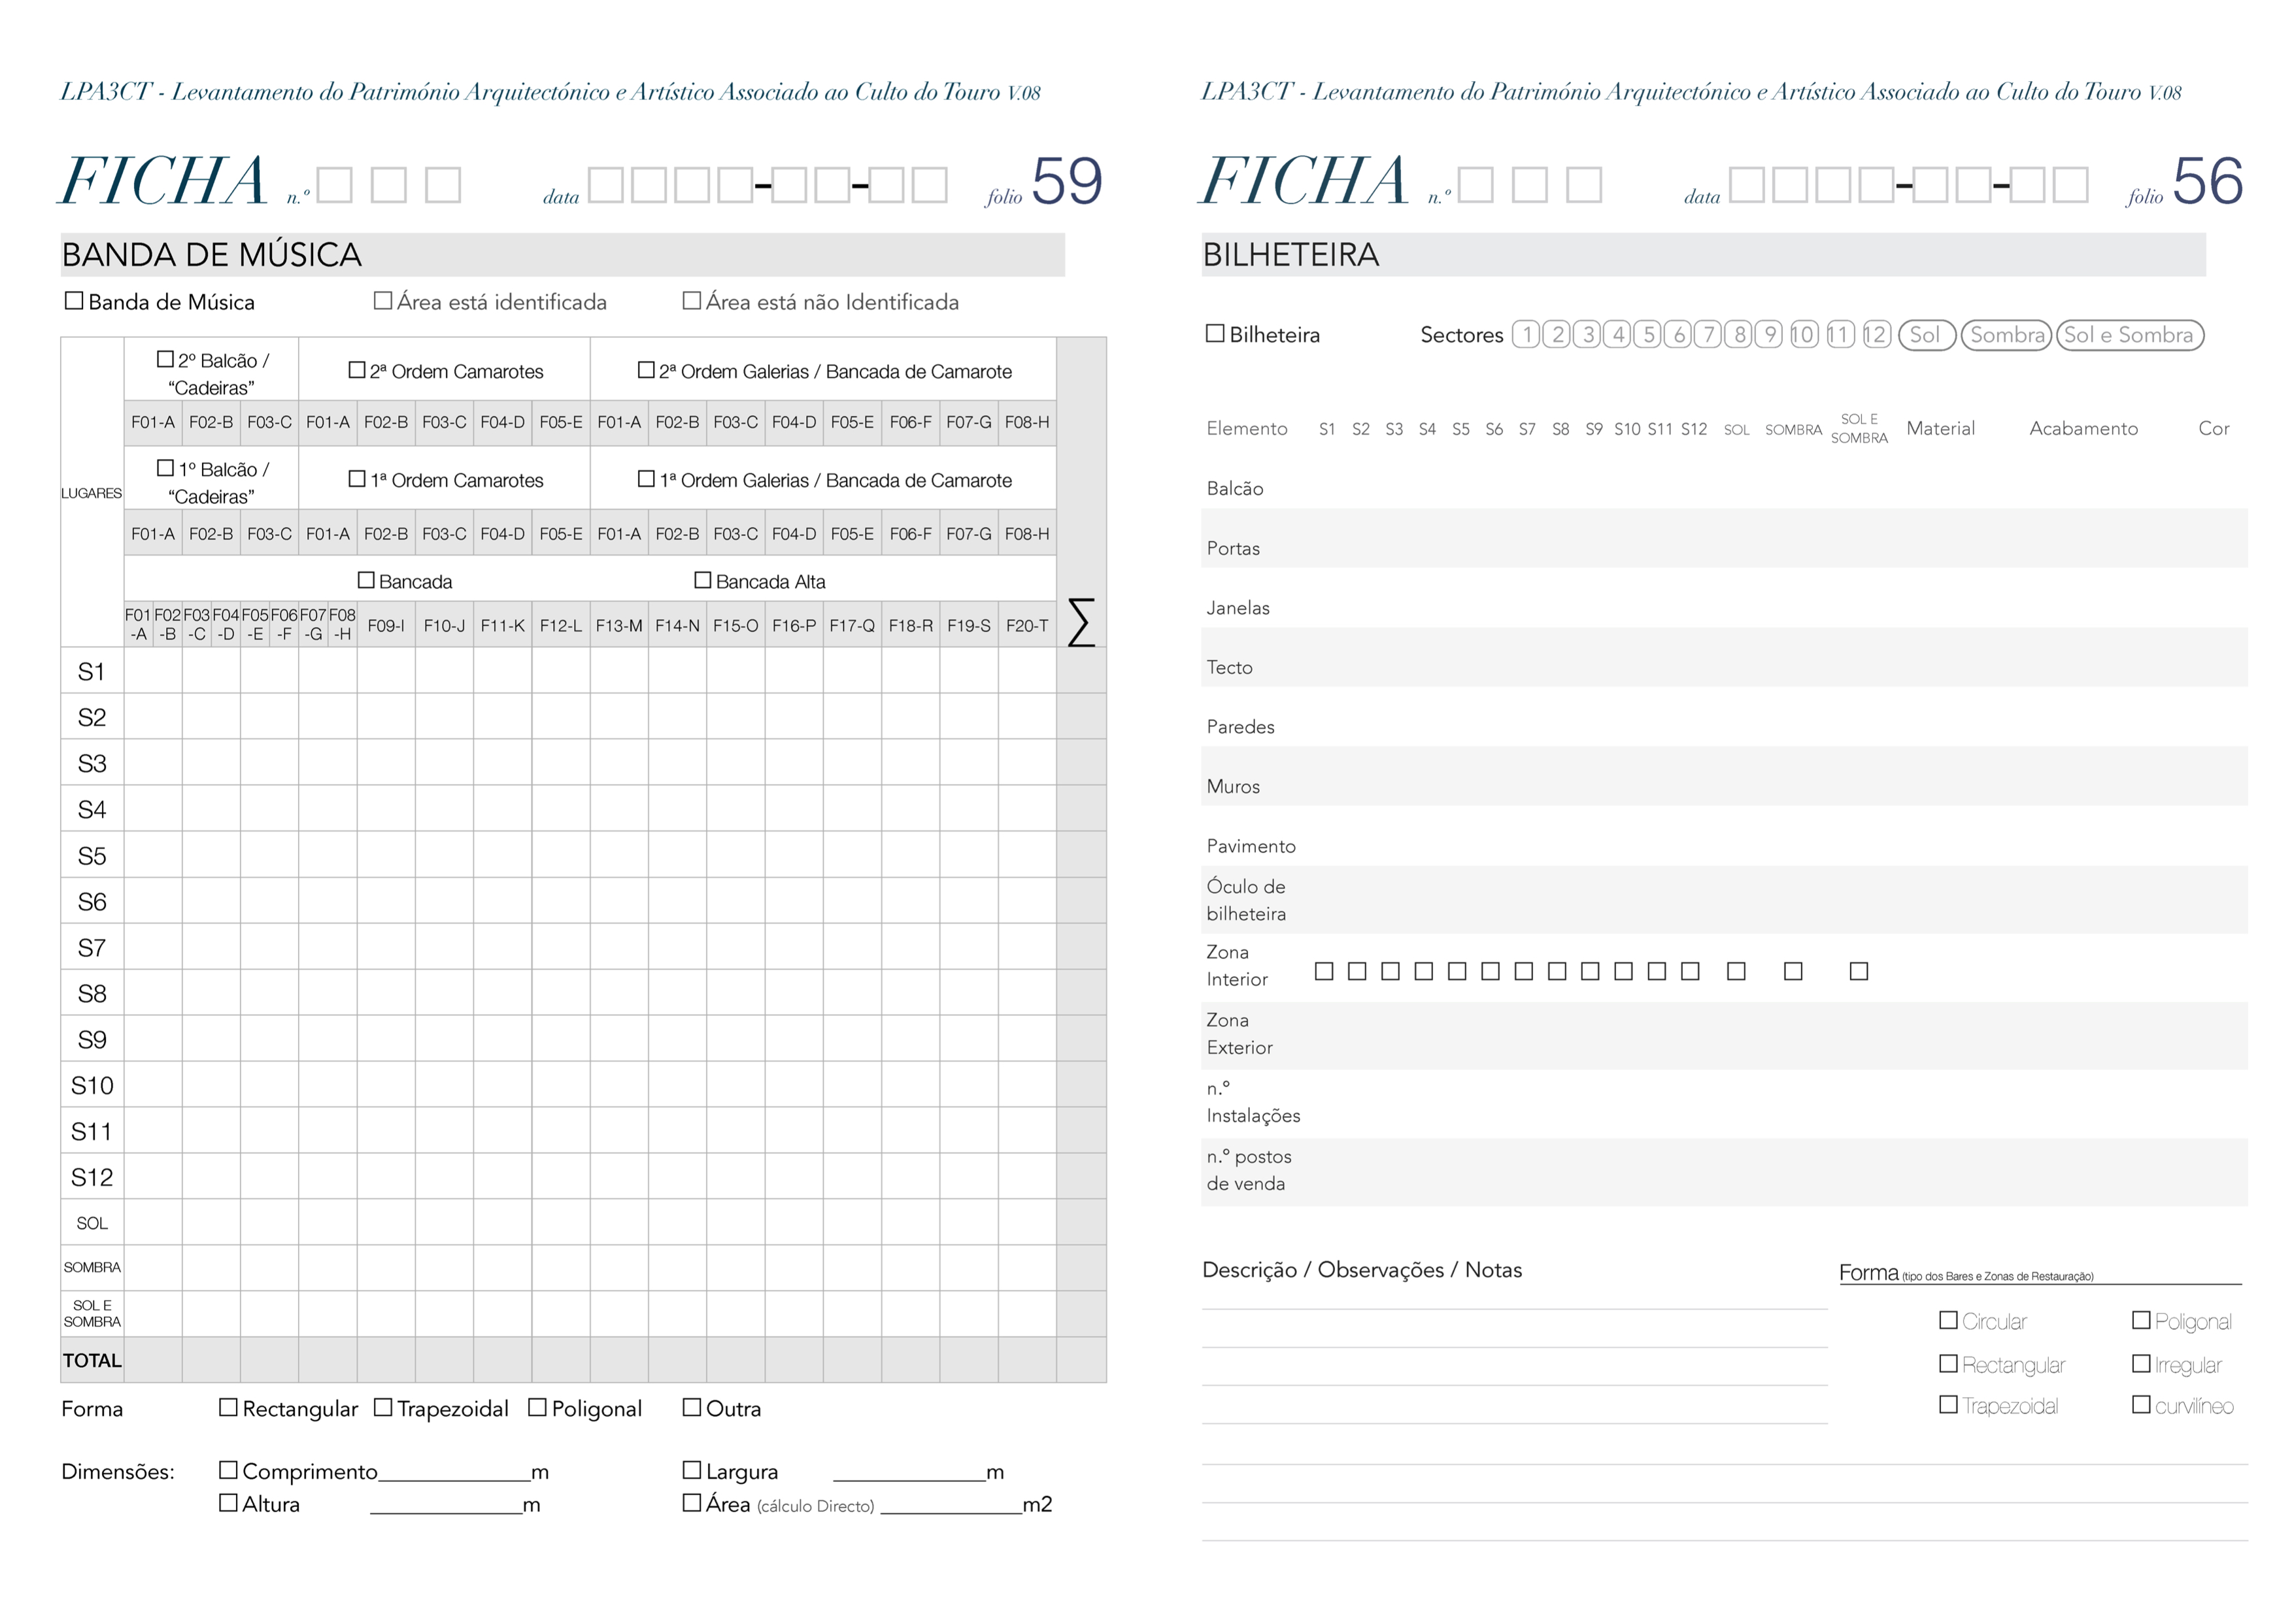The image size is (2294, 1624).
Task: Check the Comprimento dimension box
Action: tap(228, 1469)
